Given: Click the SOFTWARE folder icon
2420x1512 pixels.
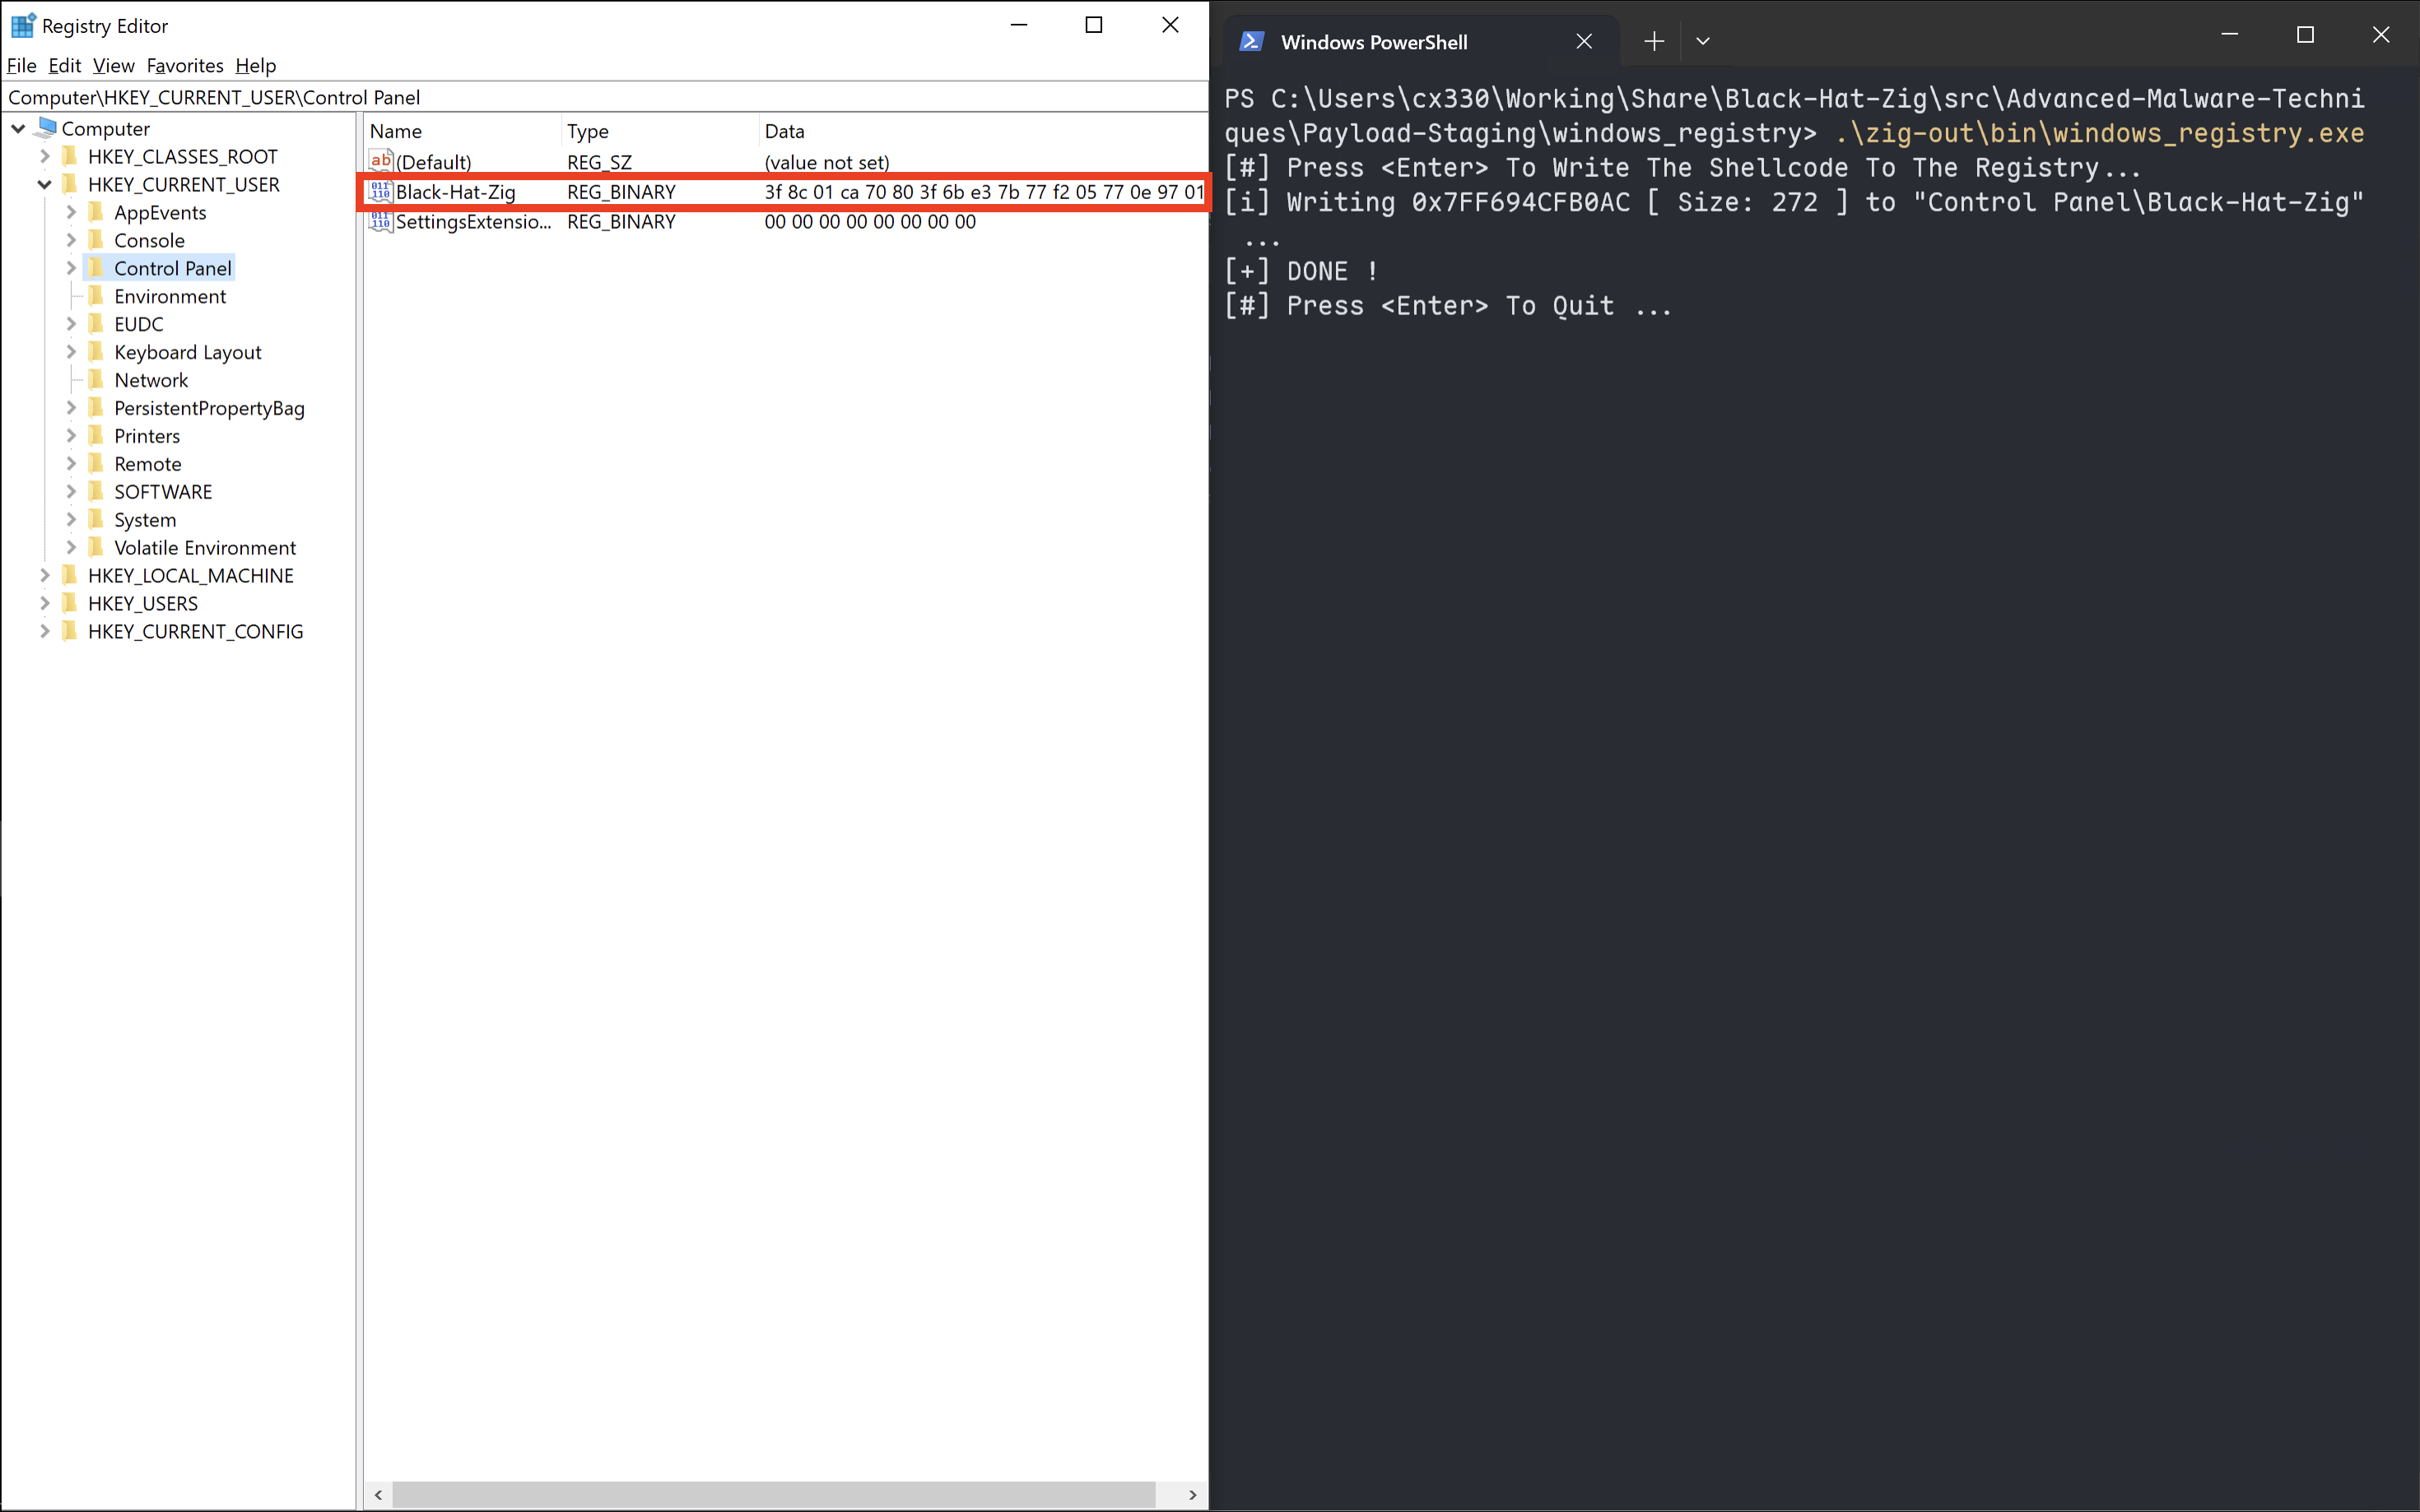Looking at the screenshot, I should coord(96,492).
